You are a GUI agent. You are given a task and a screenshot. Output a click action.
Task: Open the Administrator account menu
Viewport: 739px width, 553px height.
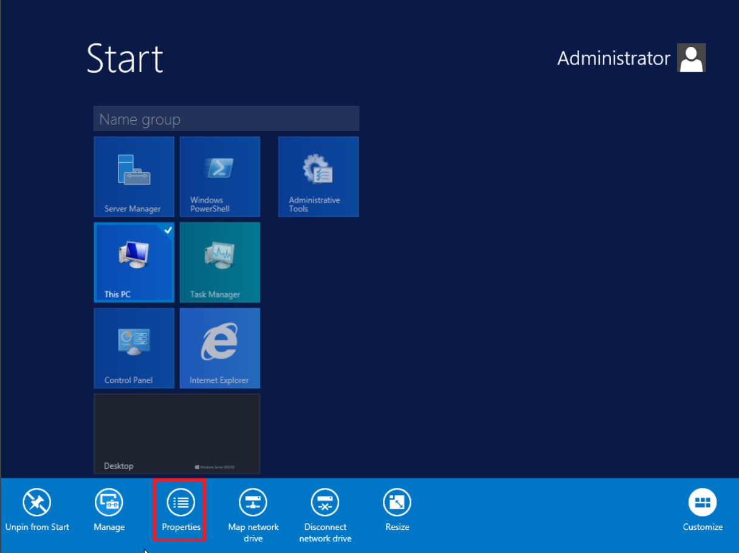coord(613,58)
